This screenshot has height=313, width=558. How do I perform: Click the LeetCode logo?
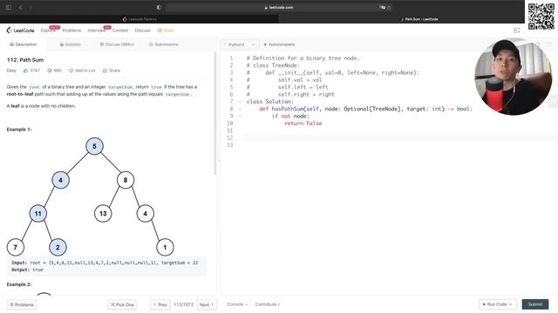click(x=21, y=30)
